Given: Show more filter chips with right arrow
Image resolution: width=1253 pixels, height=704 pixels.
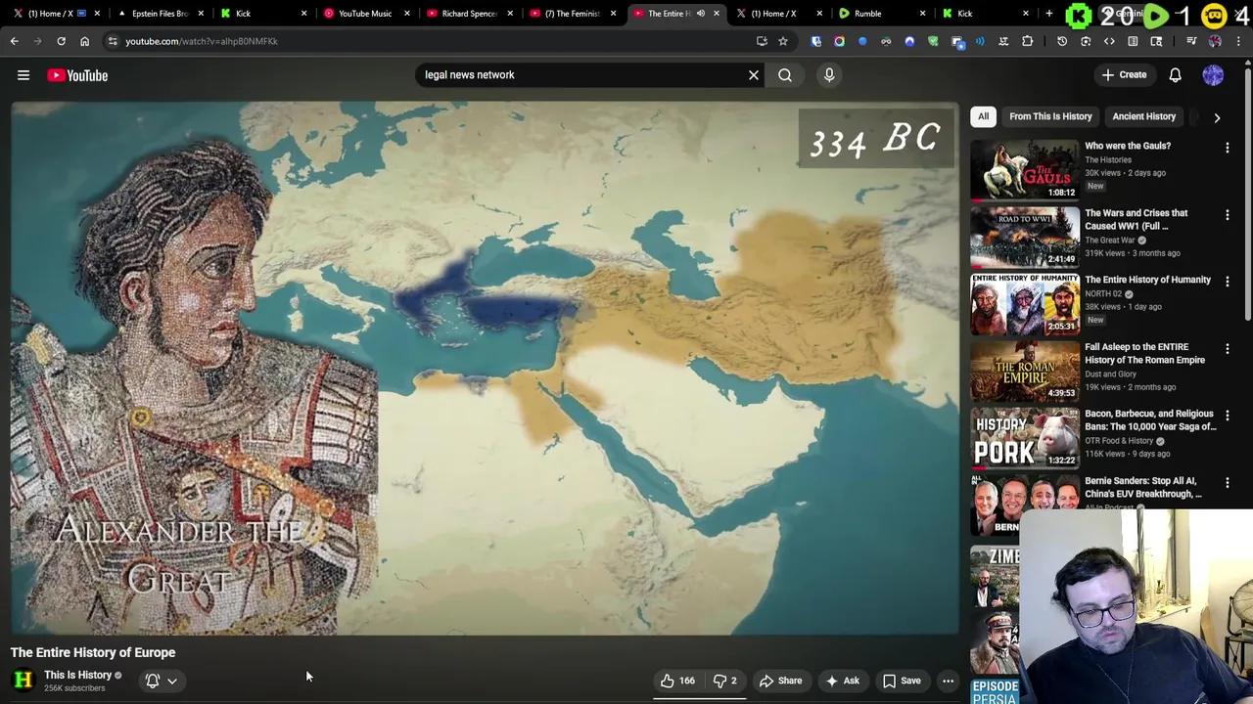Looking at the screenshot, I should click(x=1217, y=117).
